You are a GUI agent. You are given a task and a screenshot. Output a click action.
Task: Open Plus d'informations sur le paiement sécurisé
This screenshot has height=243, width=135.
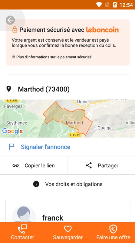tap(54, 57)
